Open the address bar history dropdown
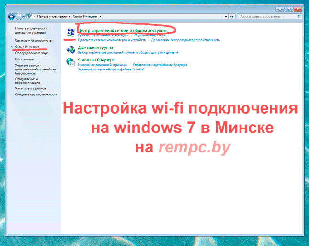Image resolution: width=309 pixels, height=246 pixels. (226, 17)
